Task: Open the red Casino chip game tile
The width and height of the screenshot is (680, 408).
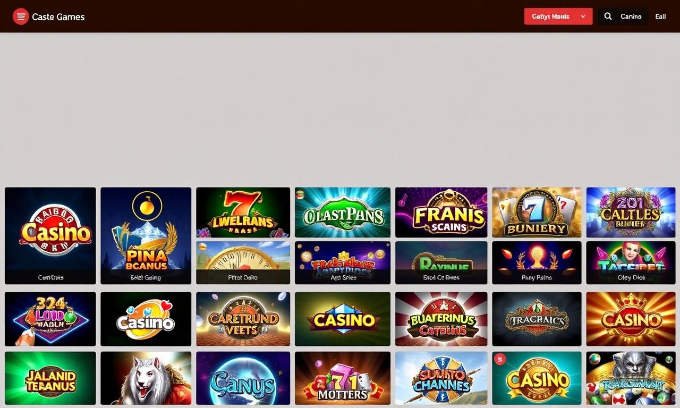Action: (50, 235)
